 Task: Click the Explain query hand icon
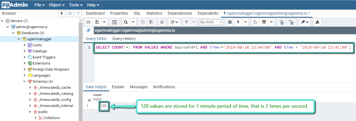255,22
